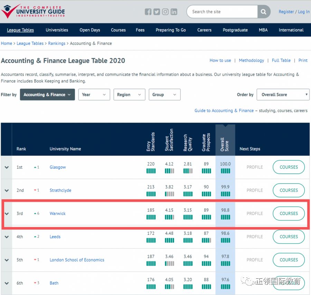Open the 'How to use' link
This screenshot has height=295, width=311.
[x=220, y=61]
